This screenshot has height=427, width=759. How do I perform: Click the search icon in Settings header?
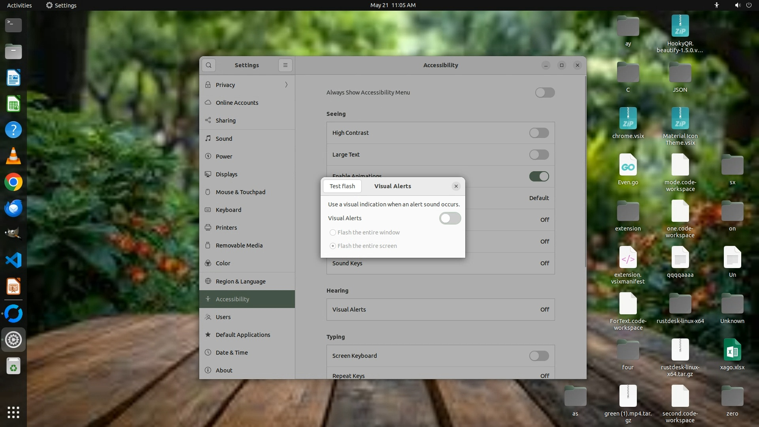click(x=209, y=65)
